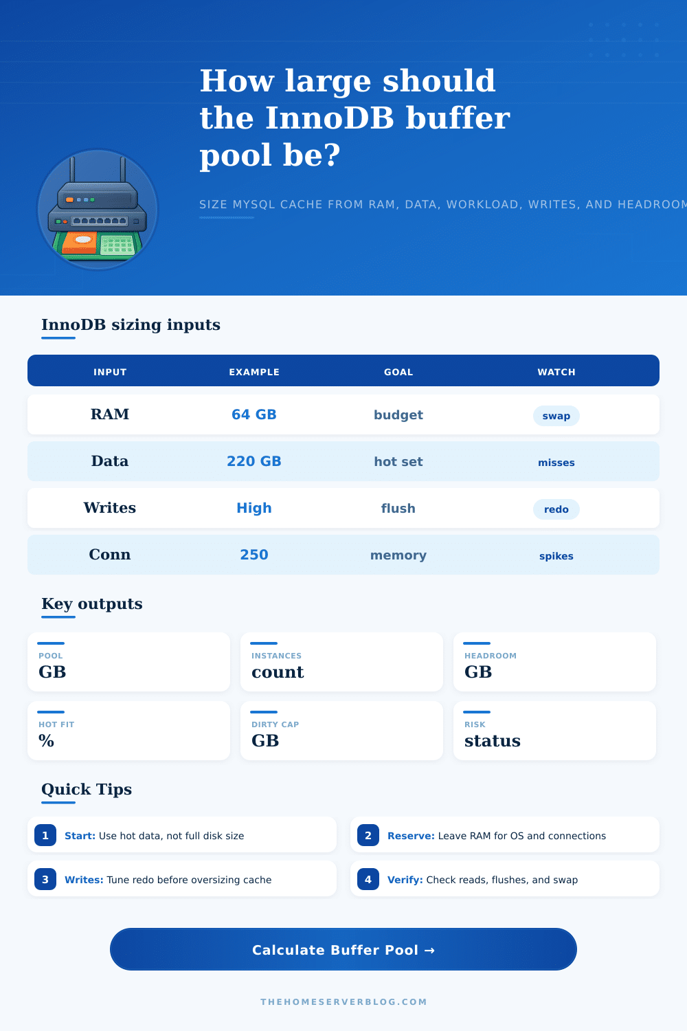Image resolution: width=687 pixels, height=1031 pixels.
Task: Click tip number 4 badge
Action: tap(368, 879)
